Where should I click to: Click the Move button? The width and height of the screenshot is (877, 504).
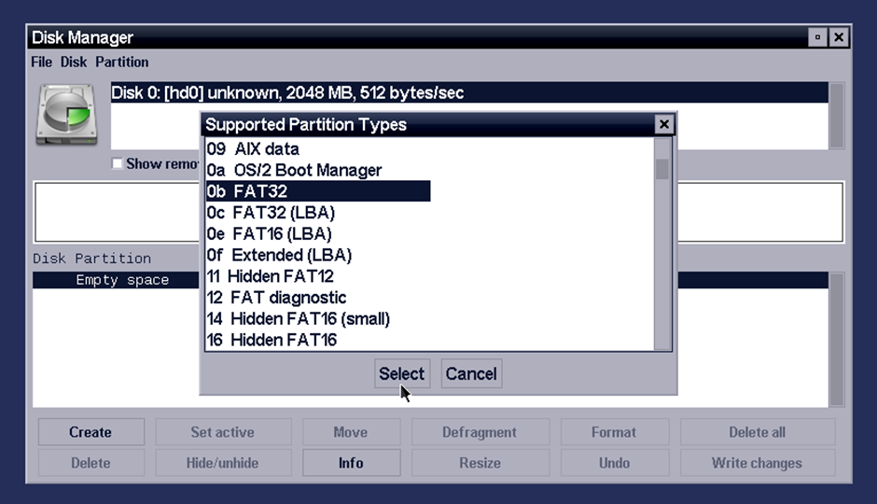pyautogui.click(x=351, y=432)
